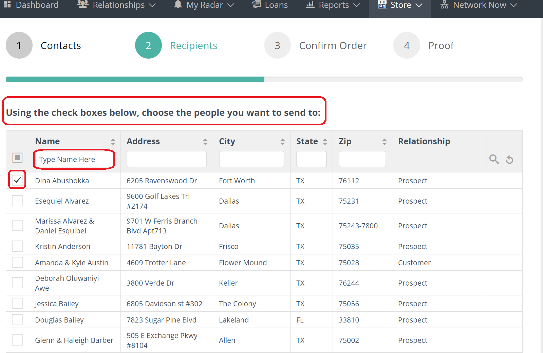The image size is (543, 353).
Task: Click the Kristin Anderson name entry
Action: tap(62, 246)
